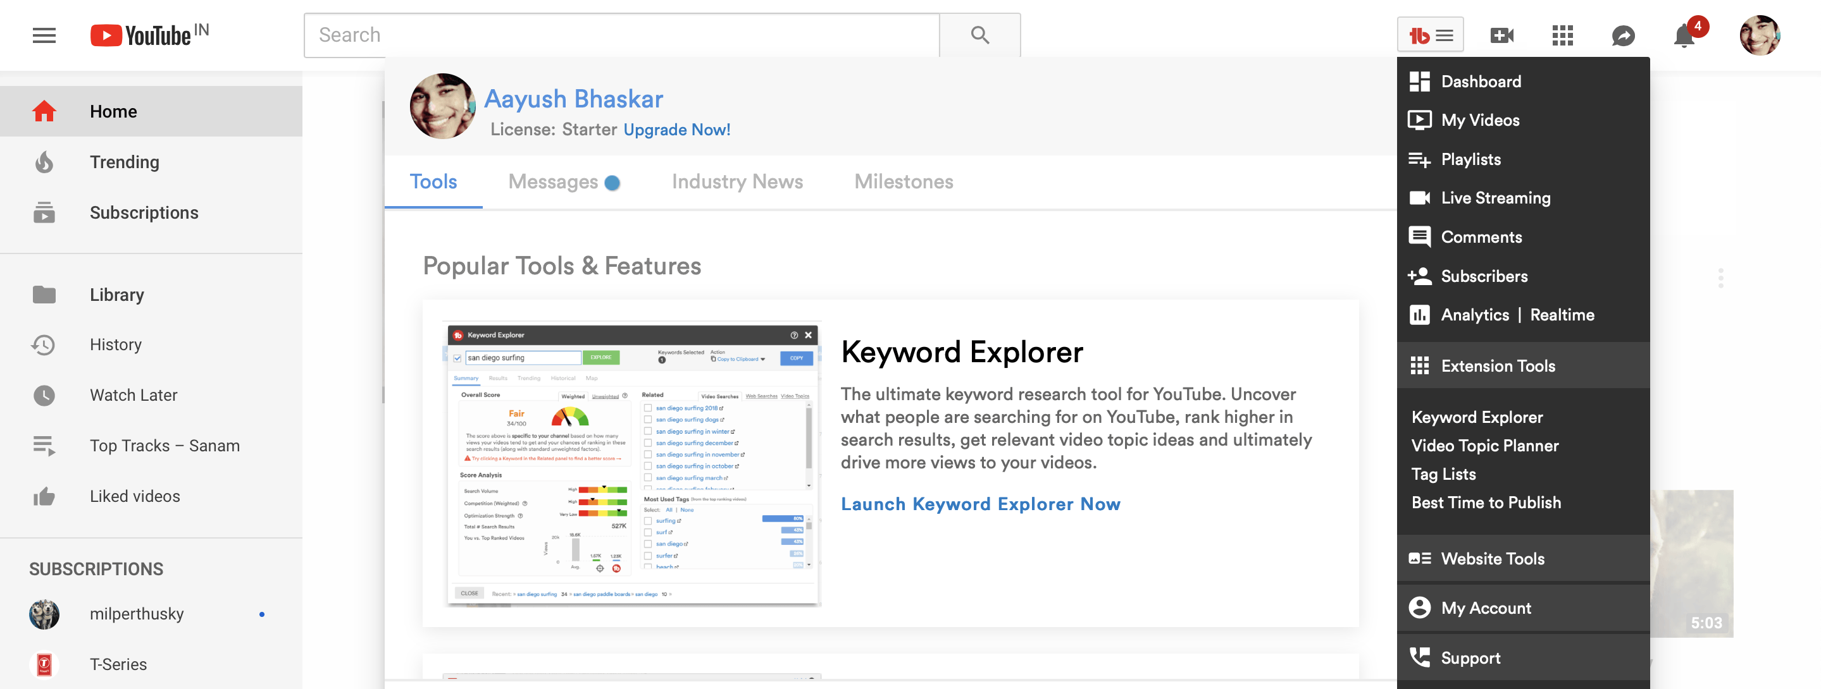Image resolution: width=1821 pixels, height=689 pixels.
Task: Click the Live Streaming camera icon
Action: [x=1419, y=198]
